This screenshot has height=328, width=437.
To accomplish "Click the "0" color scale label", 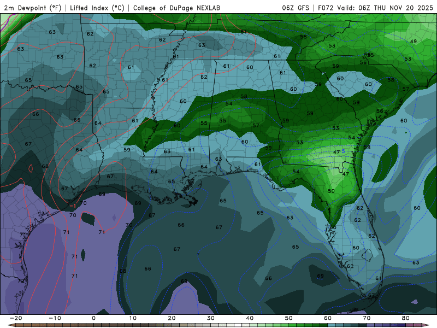I will coord(93,318).
